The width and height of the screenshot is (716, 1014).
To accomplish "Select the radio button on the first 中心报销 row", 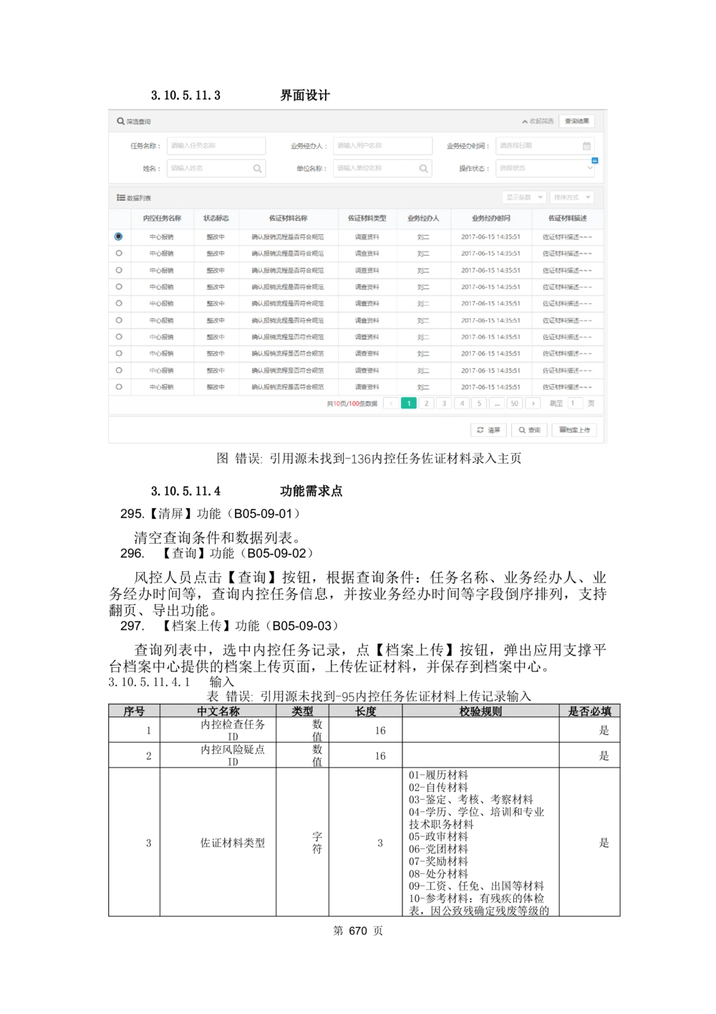I will coord(118,236).
